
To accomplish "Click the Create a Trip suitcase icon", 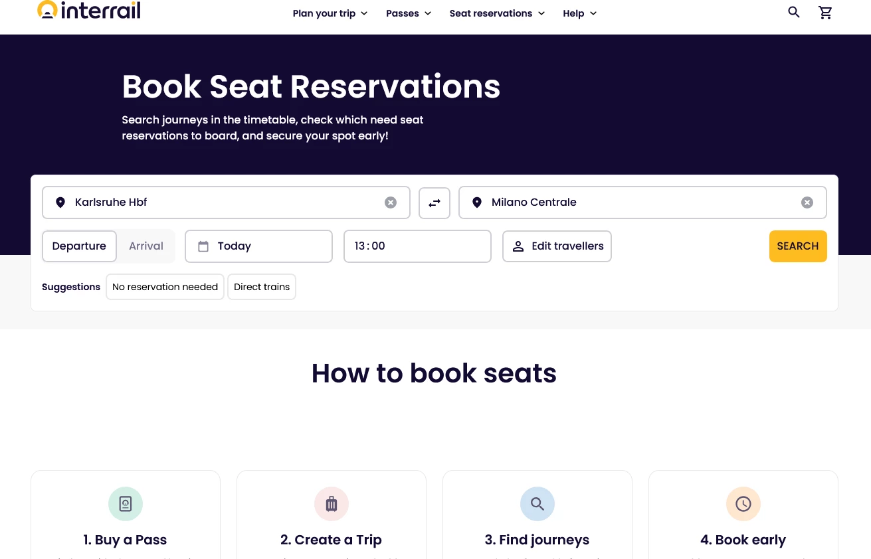I will (x=332, y=504).
